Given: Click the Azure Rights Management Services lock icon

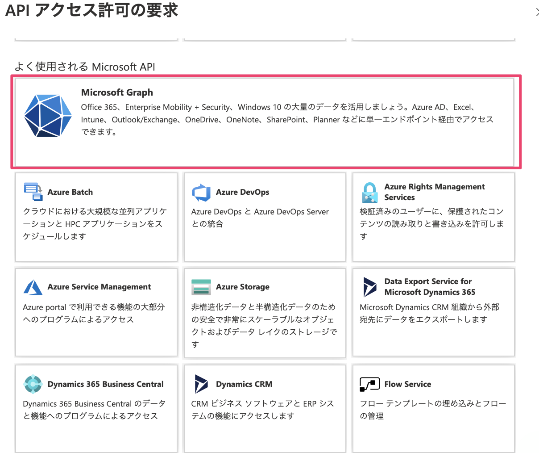Looking at the screenshot, I should point(369,193).
